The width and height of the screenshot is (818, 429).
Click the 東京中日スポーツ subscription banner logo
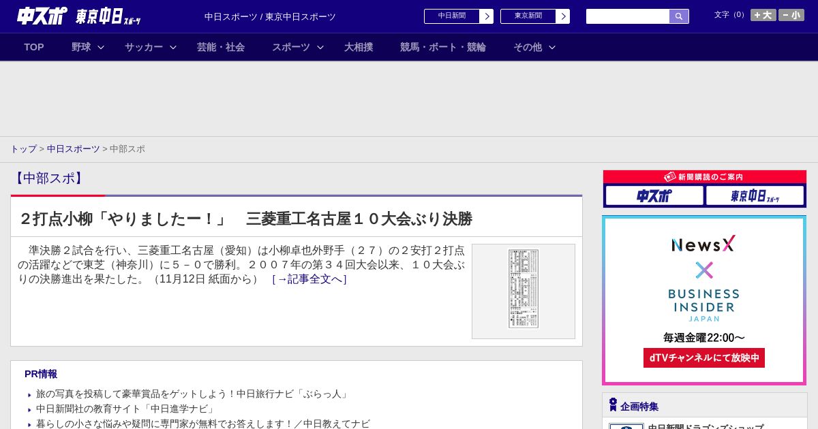click(755, 196)
